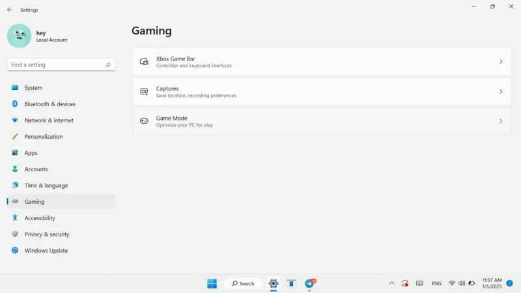521x293 pixels.
Task: Click the Windows Update sync icon
Action: (15, 250)
